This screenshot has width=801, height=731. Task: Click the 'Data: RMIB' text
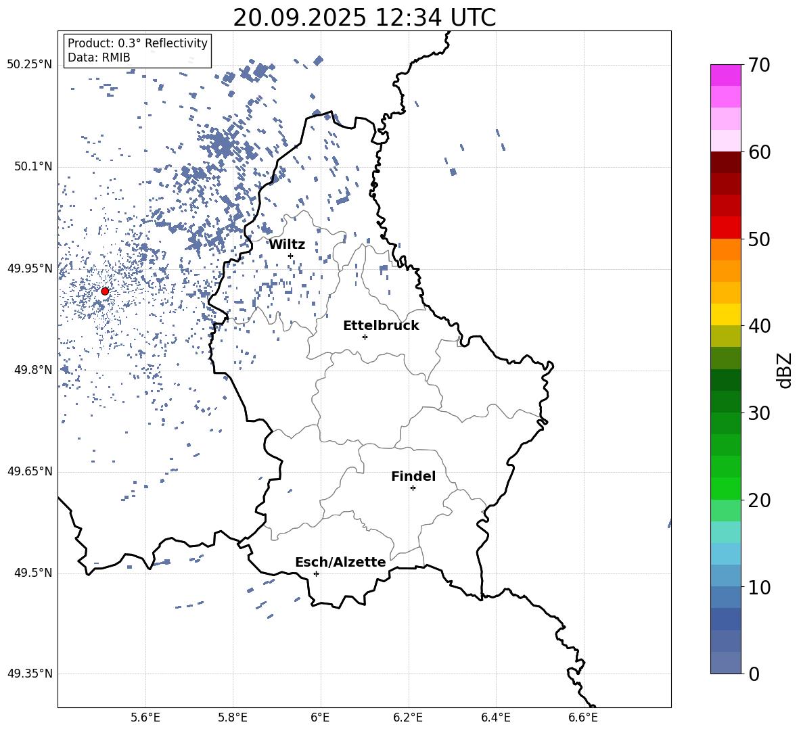pos(99,57)
